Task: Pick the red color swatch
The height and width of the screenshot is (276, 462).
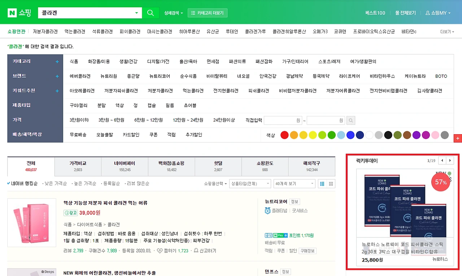Action: 284,135
